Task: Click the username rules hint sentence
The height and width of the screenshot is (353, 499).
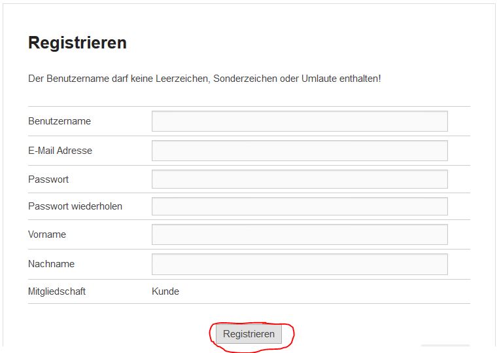Action: click(204, 79)
